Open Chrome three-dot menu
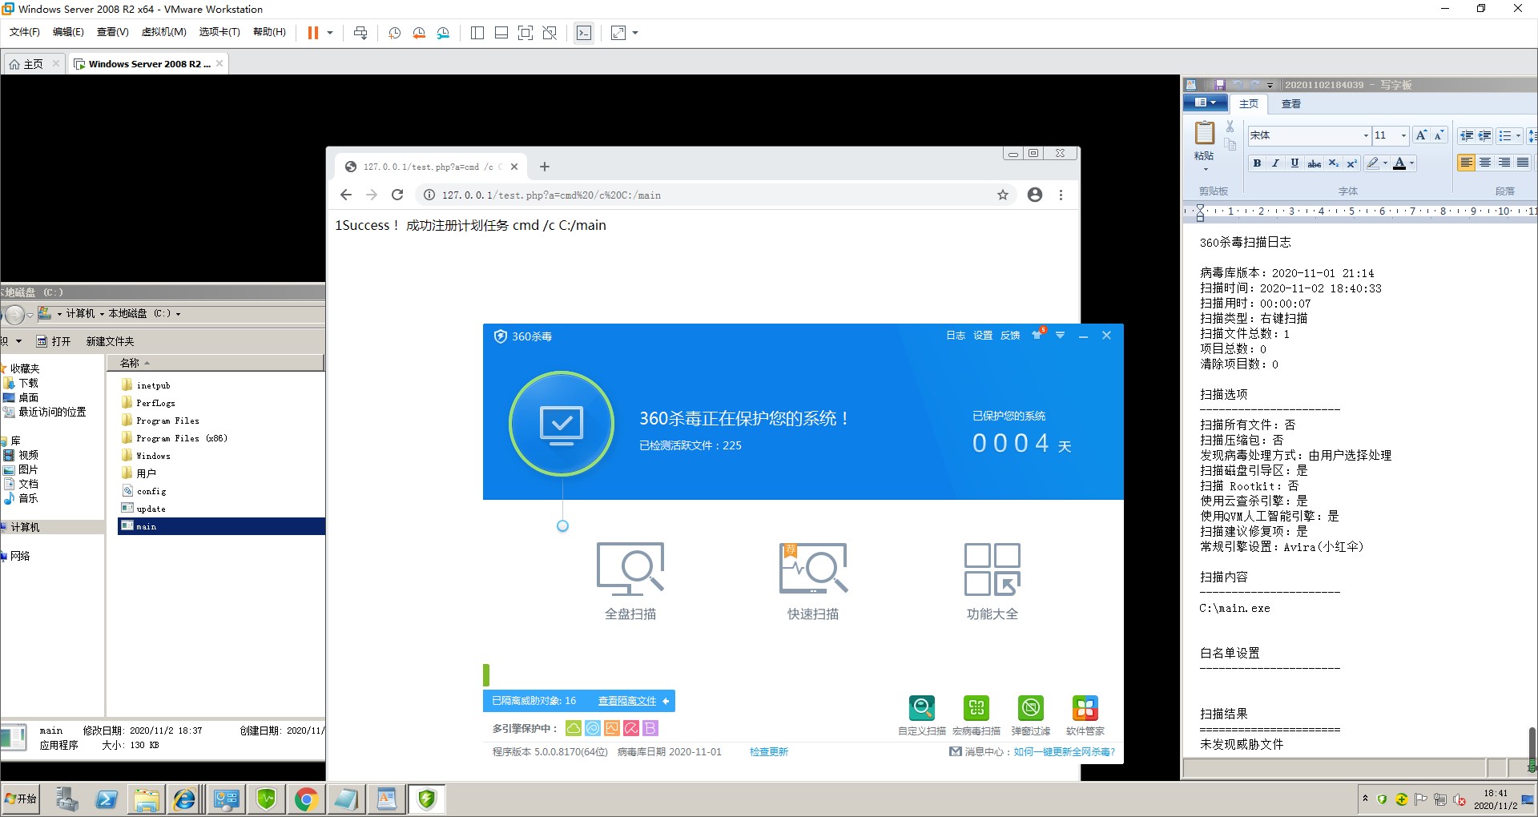 point(1061,195)
